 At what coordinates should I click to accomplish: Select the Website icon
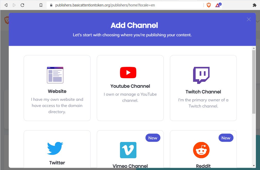pos(55,75)
